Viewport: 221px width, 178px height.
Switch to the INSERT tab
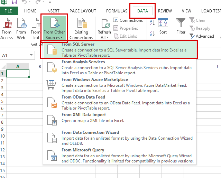coord(53,11)
